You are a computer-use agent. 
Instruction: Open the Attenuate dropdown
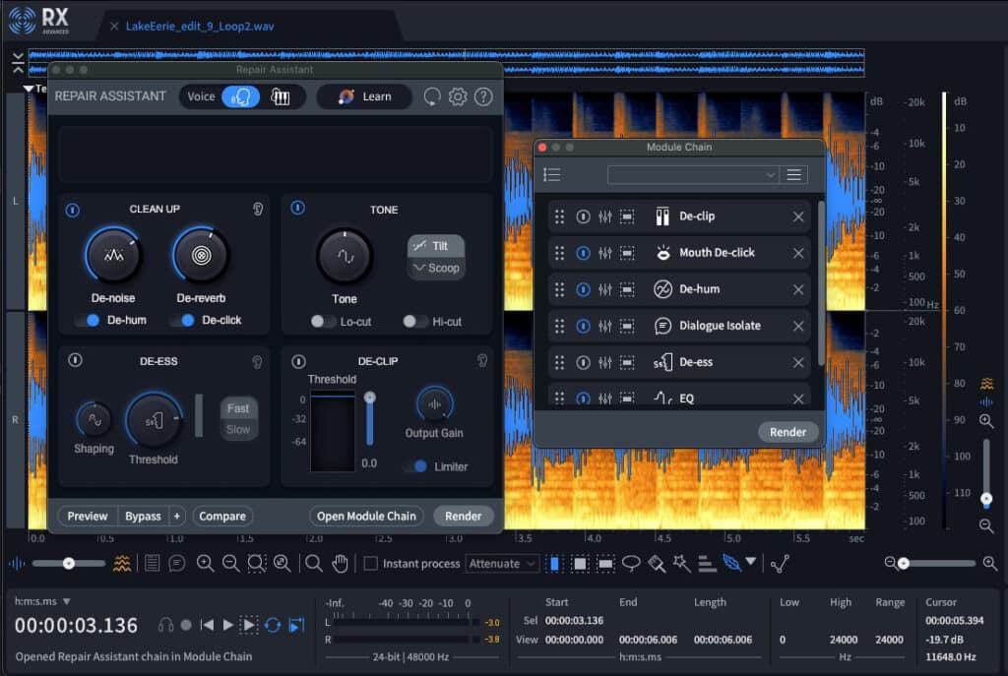[502, 564]
